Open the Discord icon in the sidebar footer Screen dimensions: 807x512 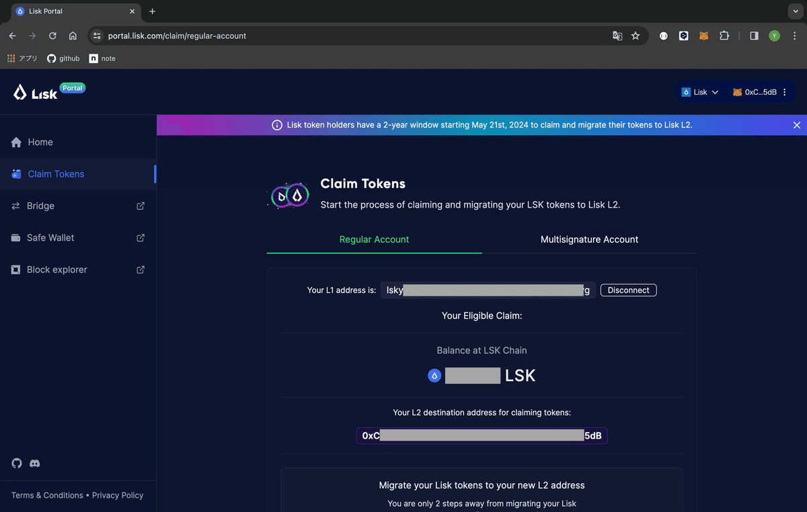35,463
